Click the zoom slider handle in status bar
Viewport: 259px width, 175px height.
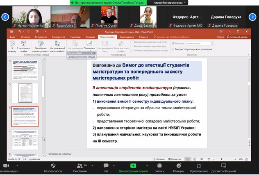click(221, 159)
